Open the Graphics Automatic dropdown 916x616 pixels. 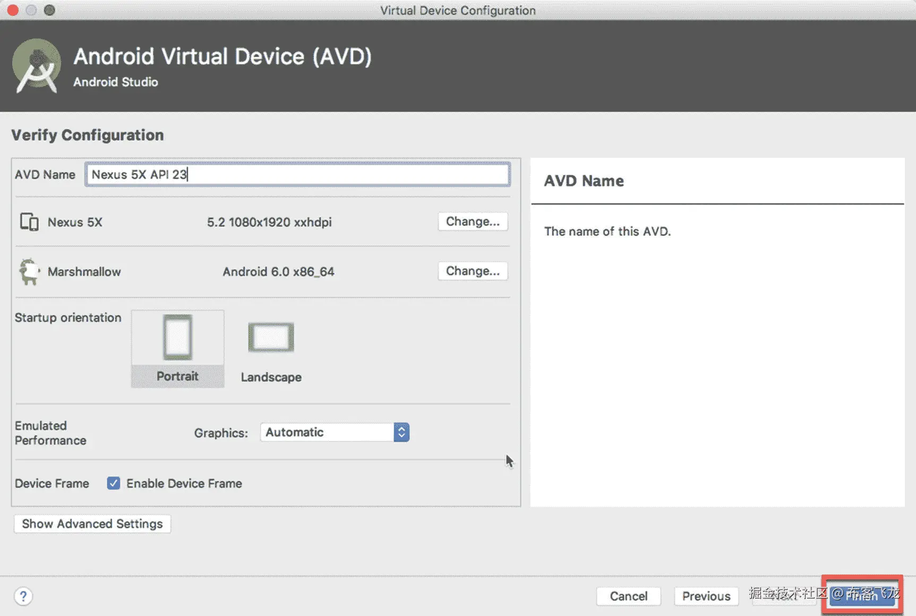coord(335,432)
